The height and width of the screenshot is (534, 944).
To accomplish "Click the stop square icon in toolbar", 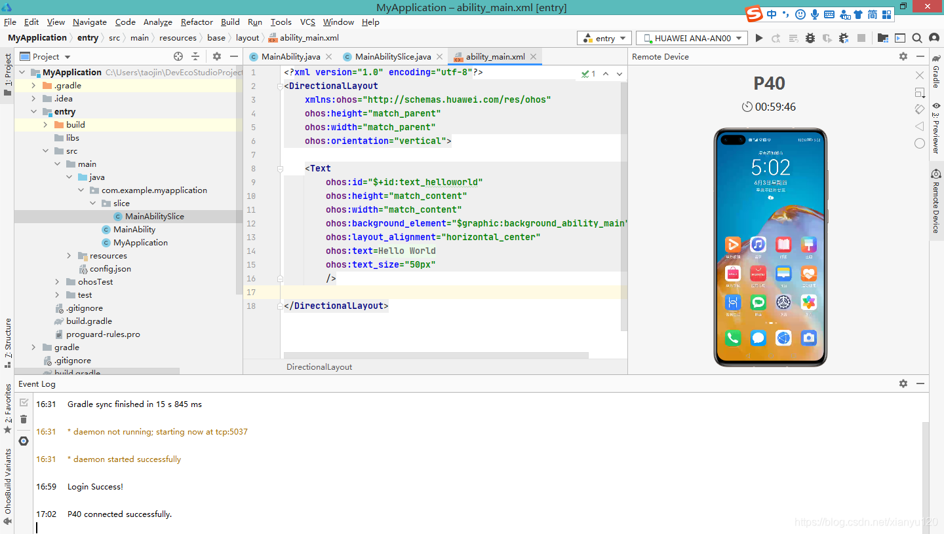I will pos(861,38).
